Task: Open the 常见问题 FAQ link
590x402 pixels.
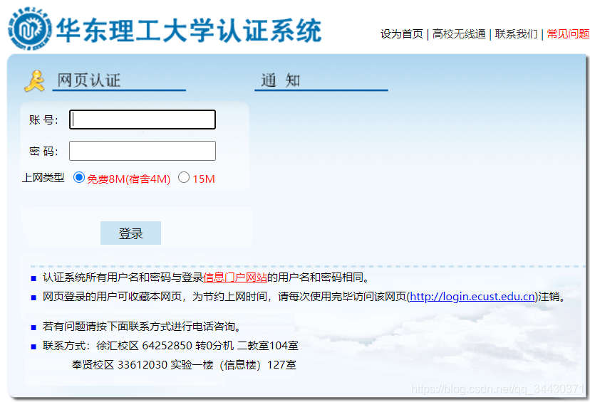Action: coord(568,34)
